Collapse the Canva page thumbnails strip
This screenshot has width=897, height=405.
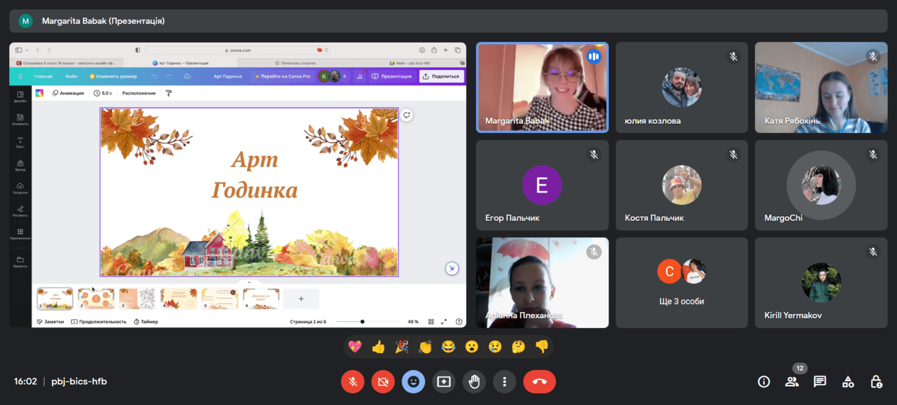click(x=249, y=282)
